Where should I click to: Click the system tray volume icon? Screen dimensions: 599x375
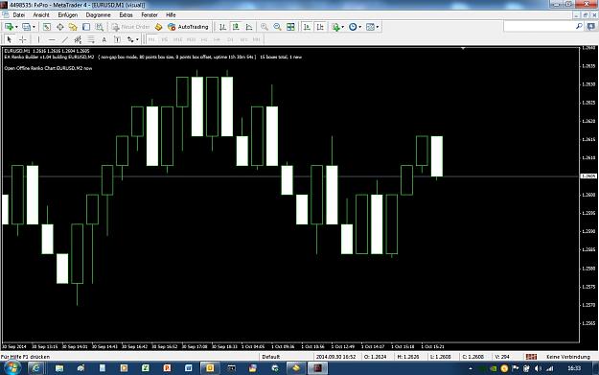(538, 368)
